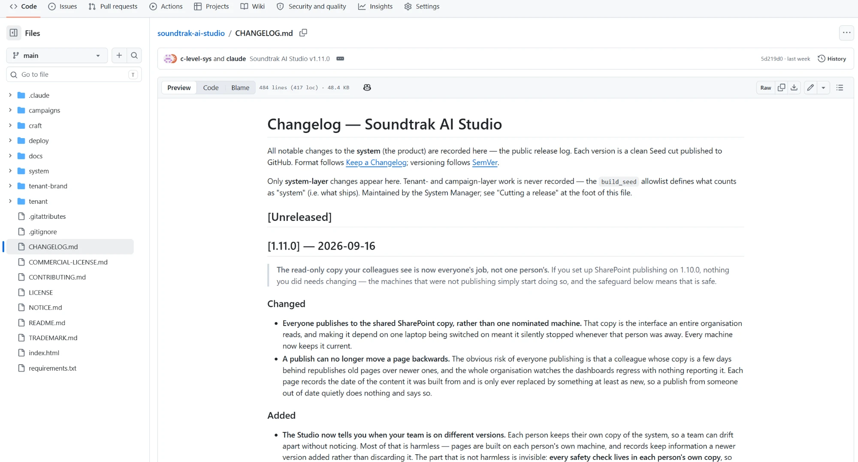Viewport: 858px width, 462px height.
Task: Expand the system folder
Action: point(10,171)
